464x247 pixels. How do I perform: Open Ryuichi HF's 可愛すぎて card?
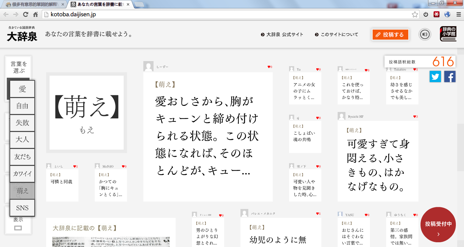(378, 161)
